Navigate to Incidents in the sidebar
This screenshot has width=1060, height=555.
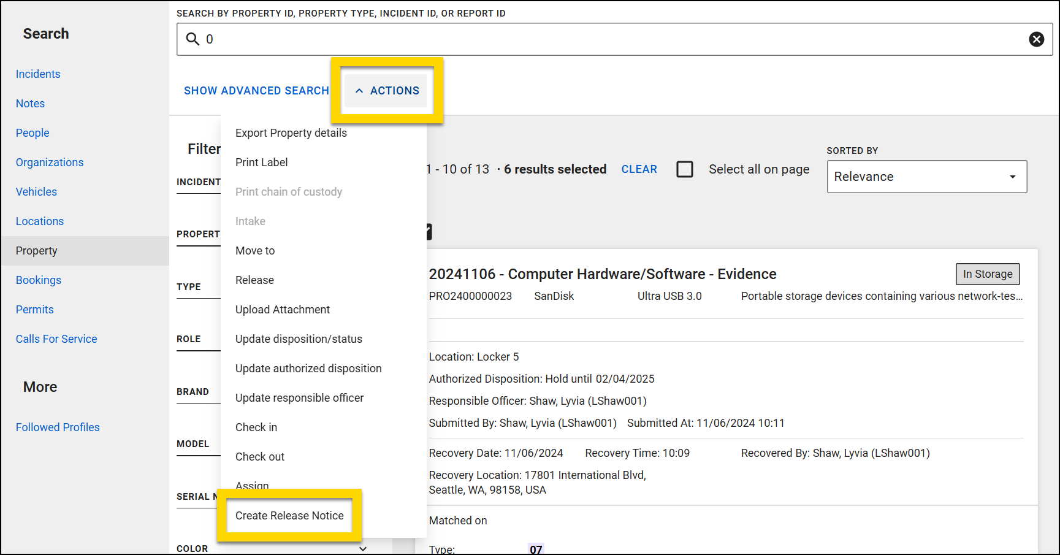(x=38, y=74)
